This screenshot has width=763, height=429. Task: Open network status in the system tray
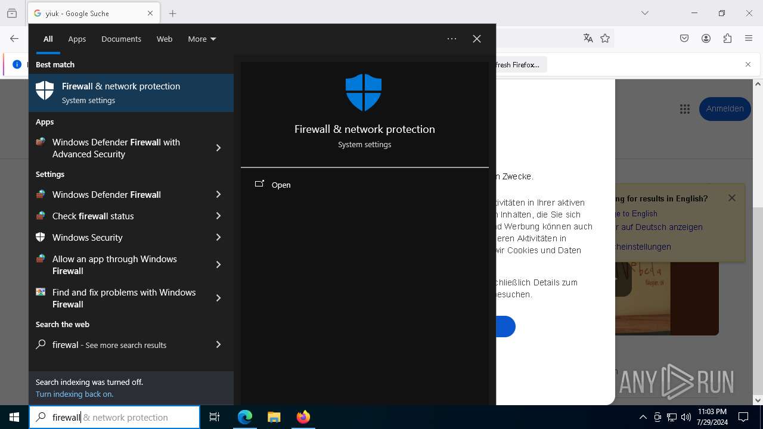pos(672,417)
